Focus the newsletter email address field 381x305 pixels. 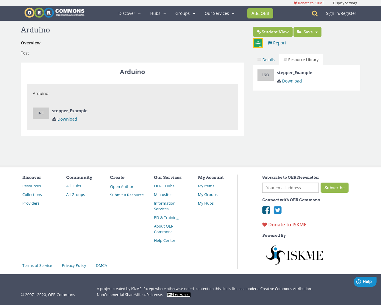(290, 188)
